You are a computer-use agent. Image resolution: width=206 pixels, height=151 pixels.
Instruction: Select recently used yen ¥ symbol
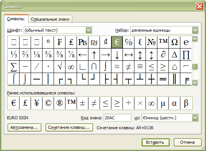(x=37, y=103)
